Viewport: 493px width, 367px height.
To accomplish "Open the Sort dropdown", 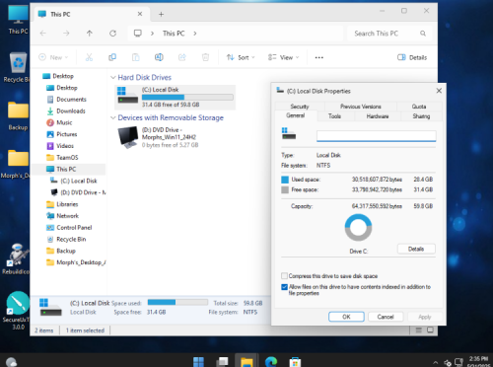I will pyautogui.click(x=241, y=57).
